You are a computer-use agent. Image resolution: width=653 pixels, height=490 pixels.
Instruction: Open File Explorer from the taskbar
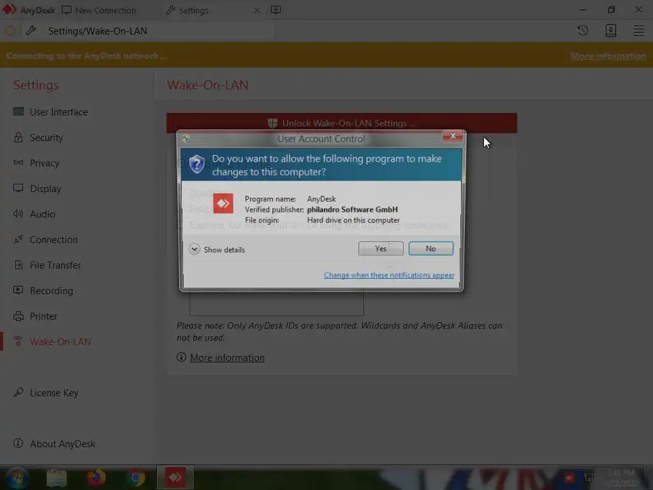click(x=57, y=478)
